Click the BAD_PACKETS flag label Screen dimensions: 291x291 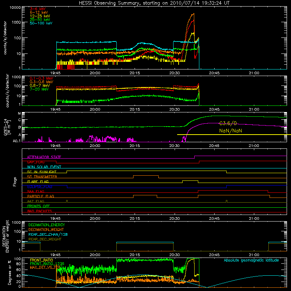[x=40, y=211]
